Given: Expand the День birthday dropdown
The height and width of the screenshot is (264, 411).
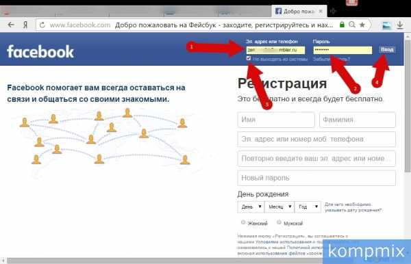Looking at the screenshot, I should point(251,207).
